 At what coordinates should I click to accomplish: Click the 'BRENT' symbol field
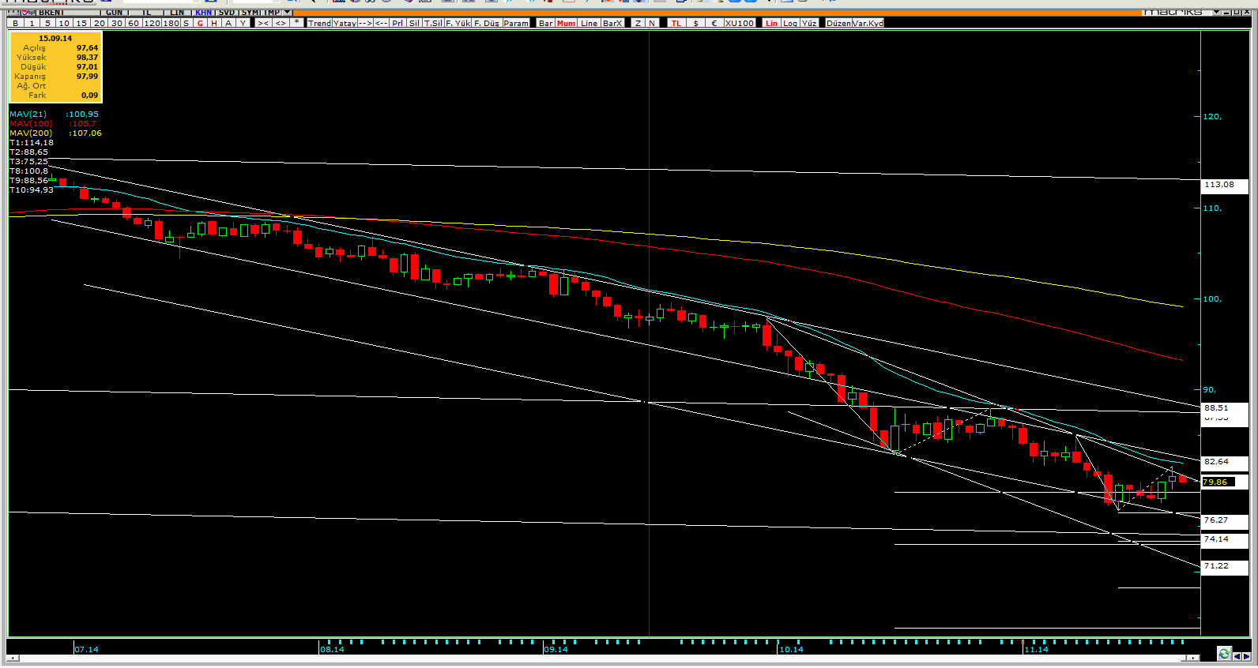point(68,12)
